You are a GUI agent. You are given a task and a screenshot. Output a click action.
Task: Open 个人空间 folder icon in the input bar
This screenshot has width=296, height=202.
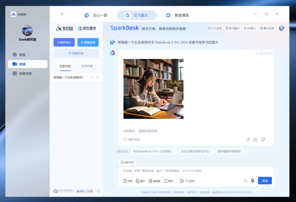pyautogui.click(x=187, y=181)
